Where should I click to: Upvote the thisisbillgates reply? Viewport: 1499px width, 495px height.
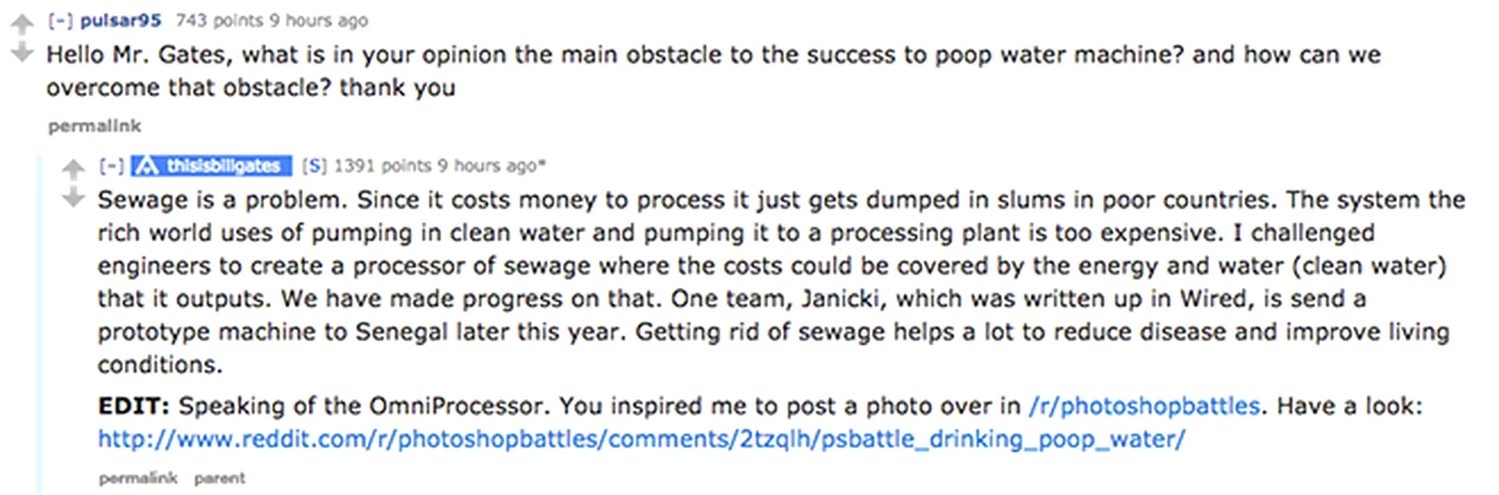[73, 170]
